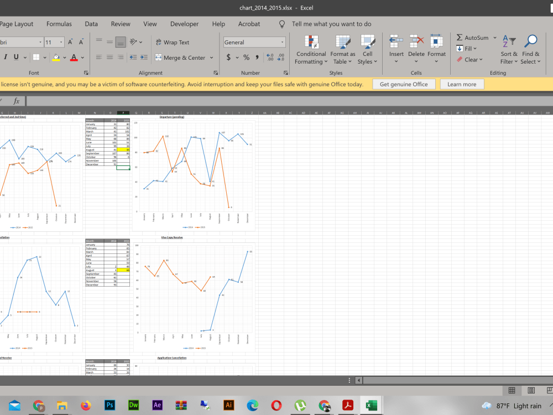Image resolution: width=553 pixels, height=415 pixels.
Task: Open Opera browser from taskbar
Action: coord(276,405)
